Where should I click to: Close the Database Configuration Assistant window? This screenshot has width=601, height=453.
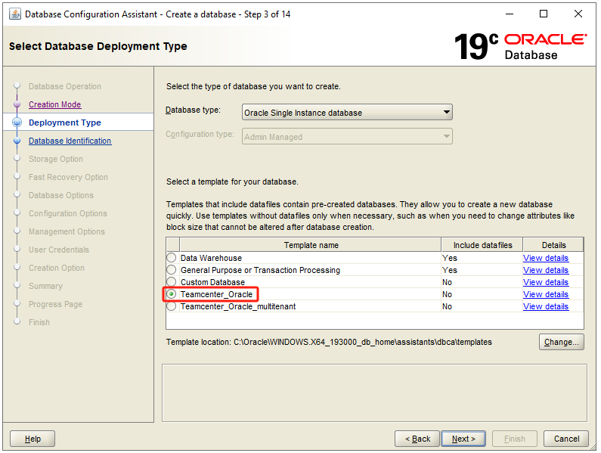(x=578, y=14)
